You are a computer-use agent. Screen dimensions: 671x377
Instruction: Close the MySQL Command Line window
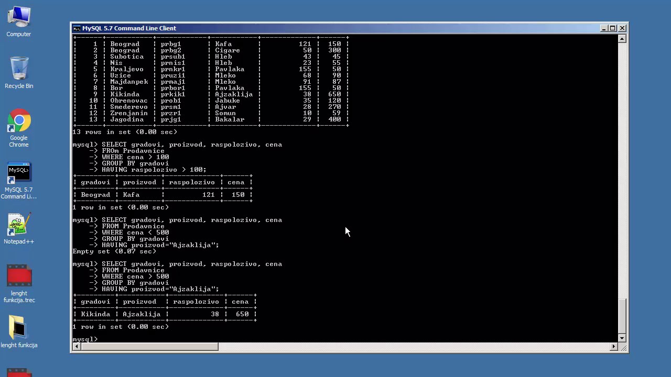click(622, 28)
